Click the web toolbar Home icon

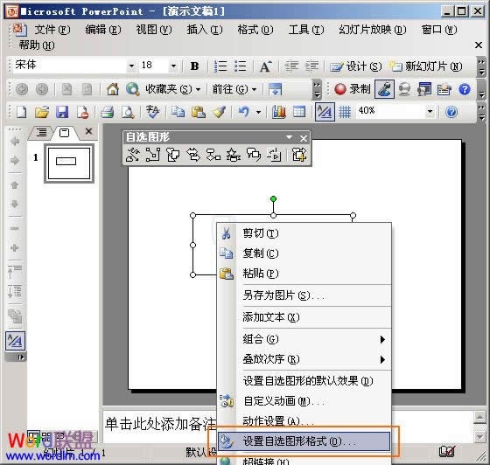click(x=113, y=89)
